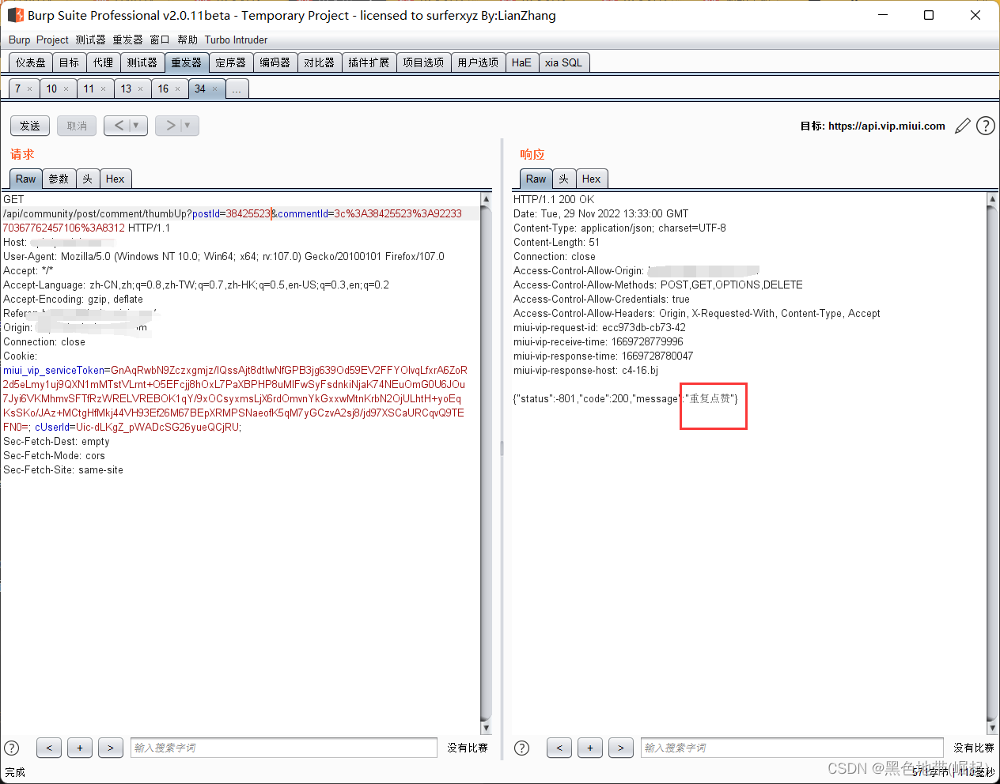Viewport: 1000px width, 784px height.
Task: Switch to the HaE tab
Action: [x=521, y=62]
